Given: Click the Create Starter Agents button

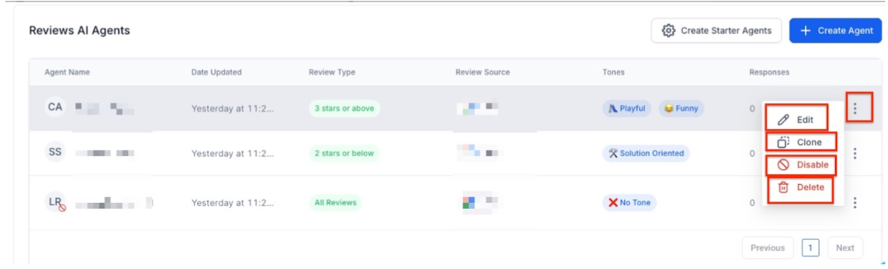Looking at the screenshot, I should click(x=716, y=31).
